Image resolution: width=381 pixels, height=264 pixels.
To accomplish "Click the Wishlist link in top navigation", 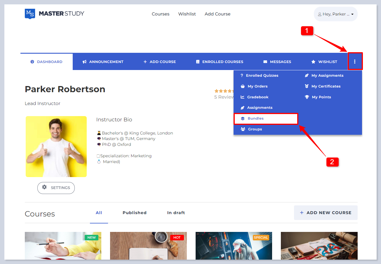I will (x=187, y=14).
